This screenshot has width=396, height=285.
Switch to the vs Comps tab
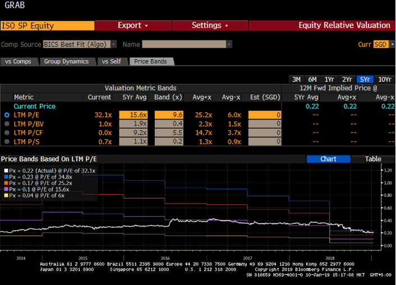(18, 61)
